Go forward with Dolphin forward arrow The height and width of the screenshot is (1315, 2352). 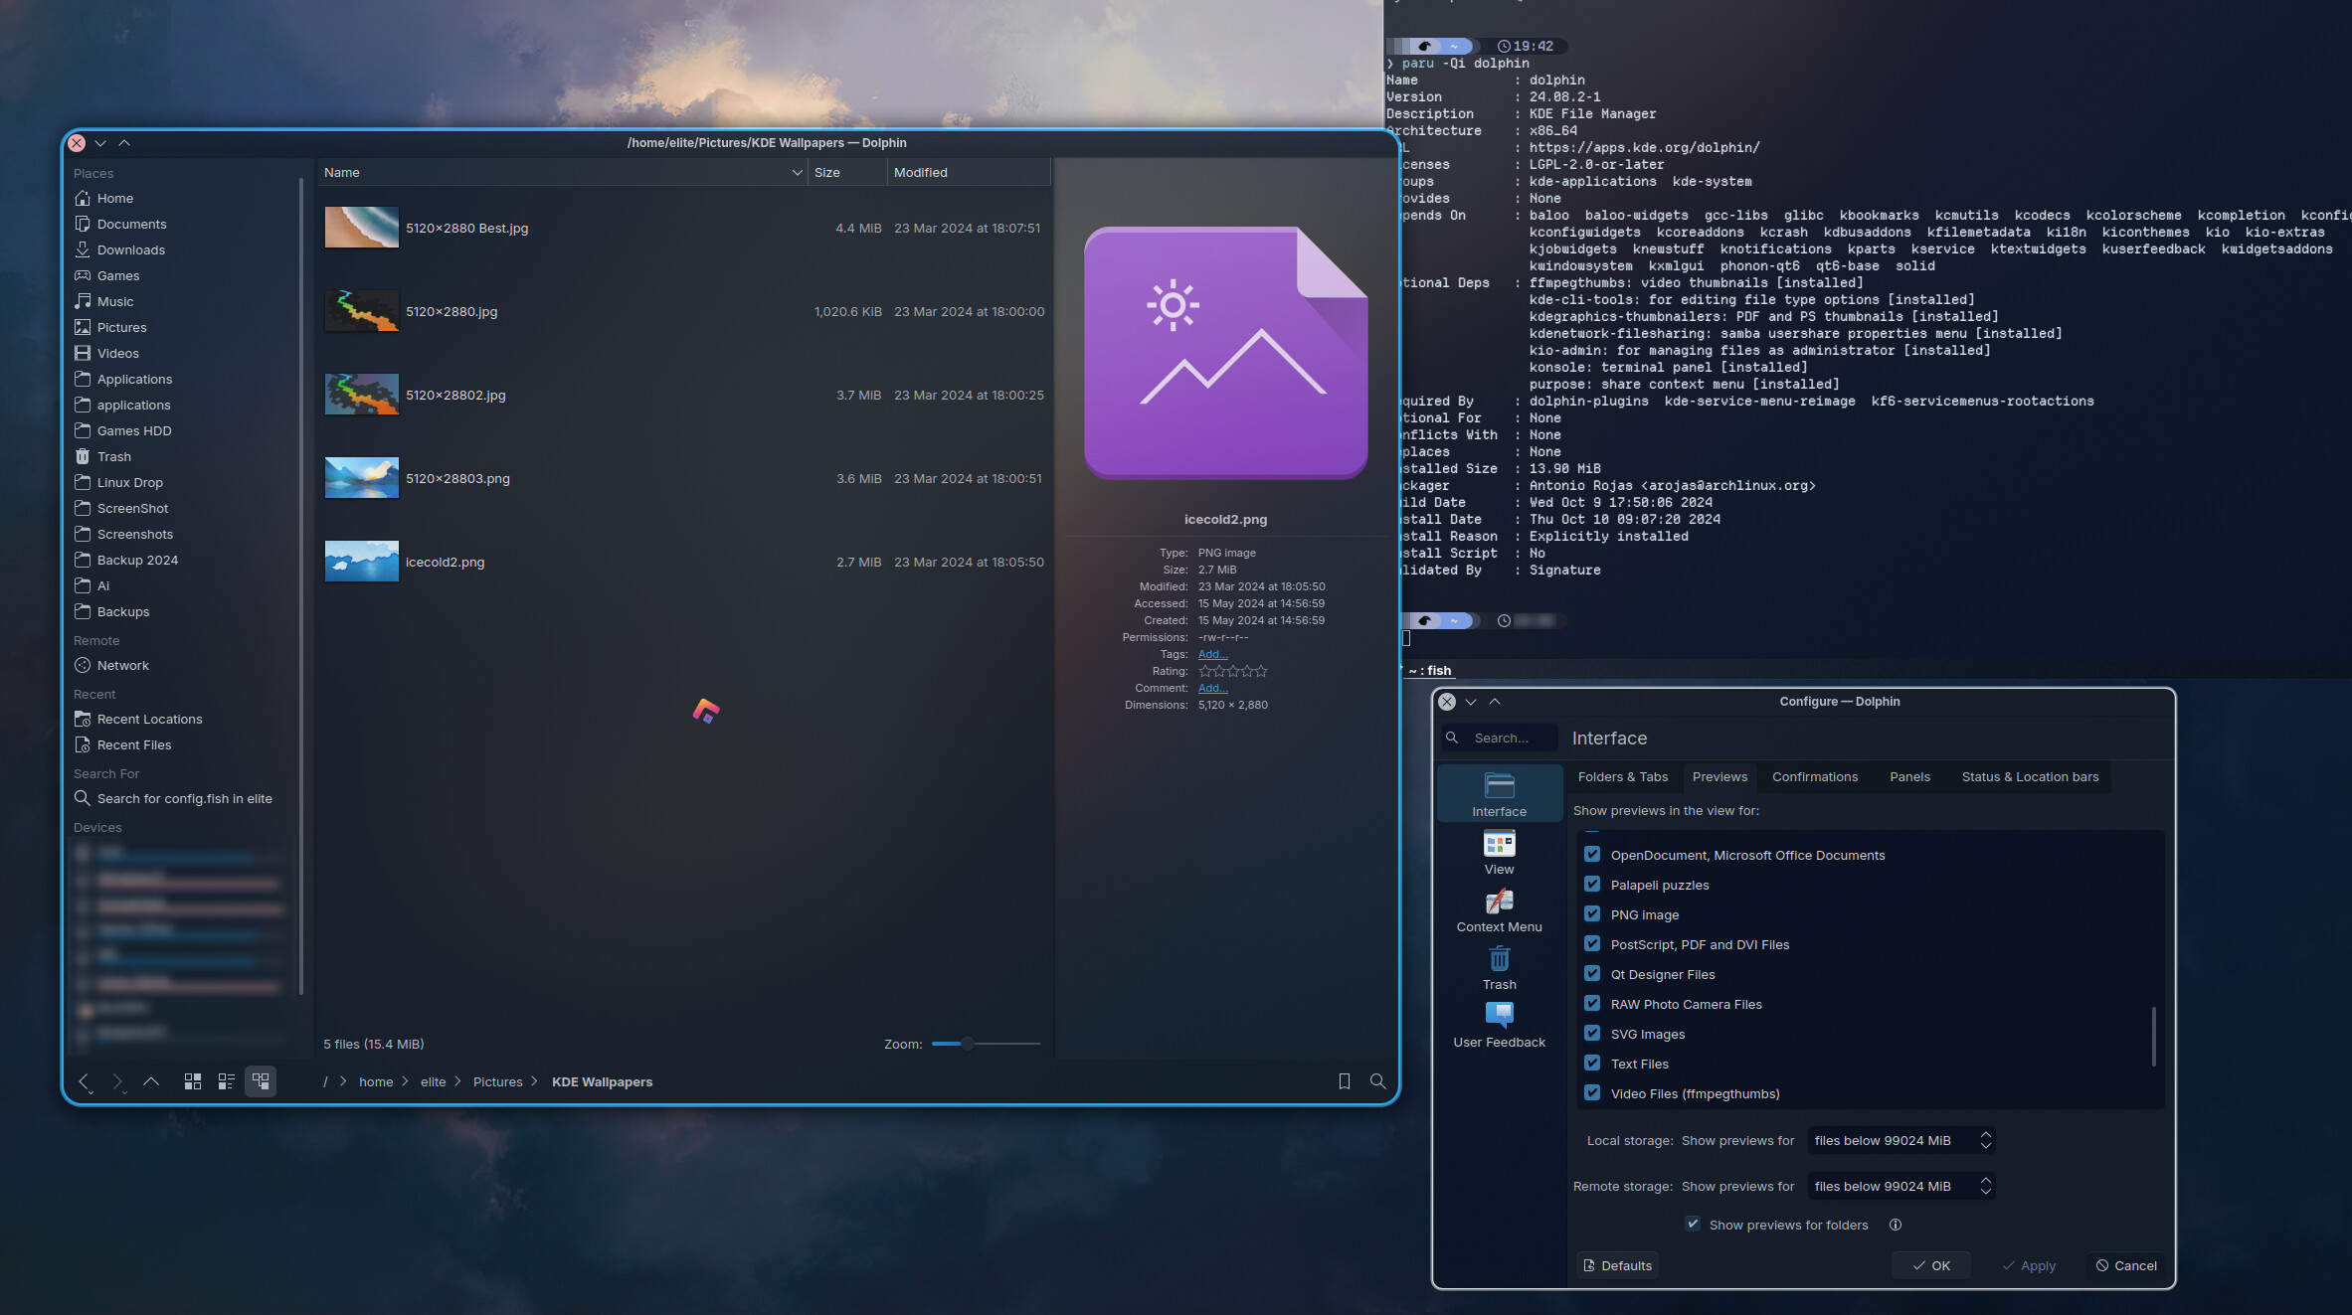(117, 1081)
